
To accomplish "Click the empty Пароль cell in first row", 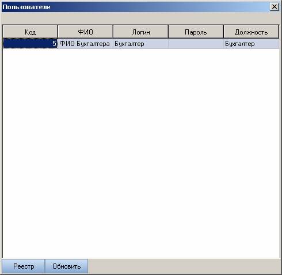I will 196,44.
